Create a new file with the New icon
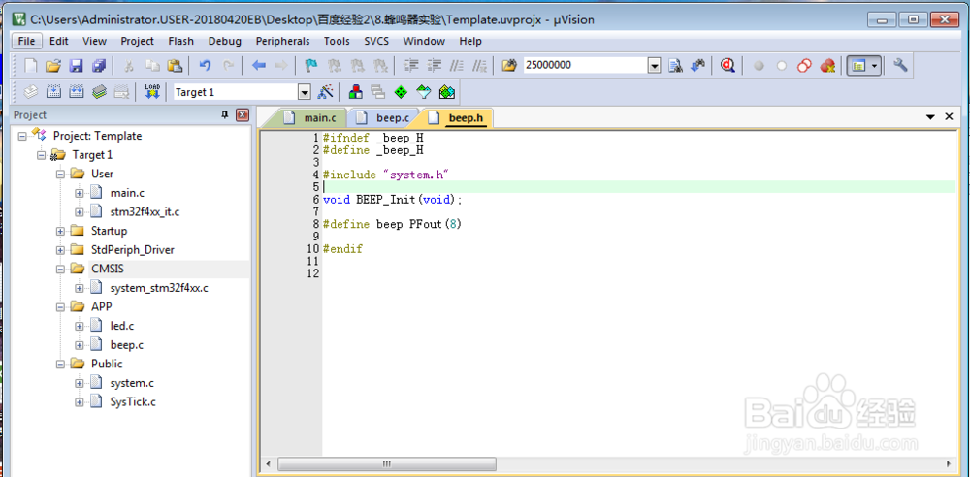970x477 pixels. [31, 66]
